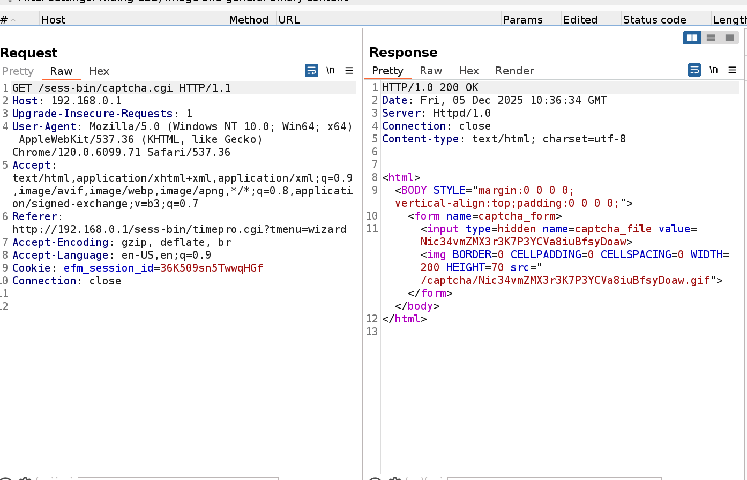Screen dimensions: 747x480
Task: Select the combined single-panel layout icon
Action: click(x=729, y=38)
